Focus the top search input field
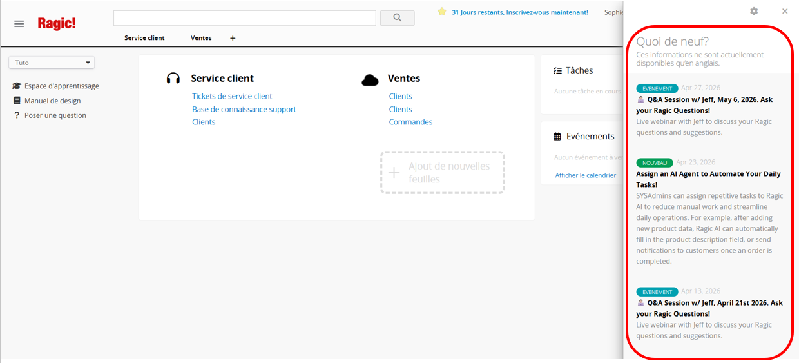Screen dimensions: 799x363 point(245,18)
